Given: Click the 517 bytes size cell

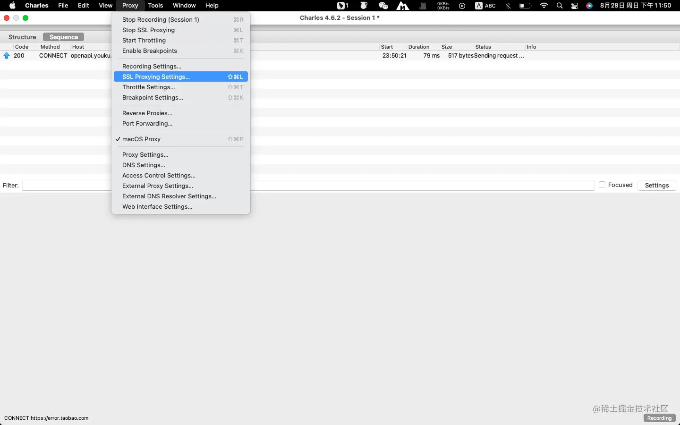Looking at the screenshot, I should coord(460,56).
